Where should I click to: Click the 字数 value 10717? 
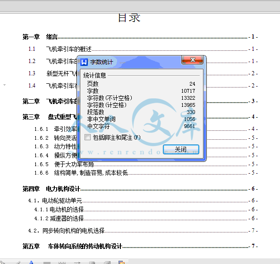(x=188, y=91)
